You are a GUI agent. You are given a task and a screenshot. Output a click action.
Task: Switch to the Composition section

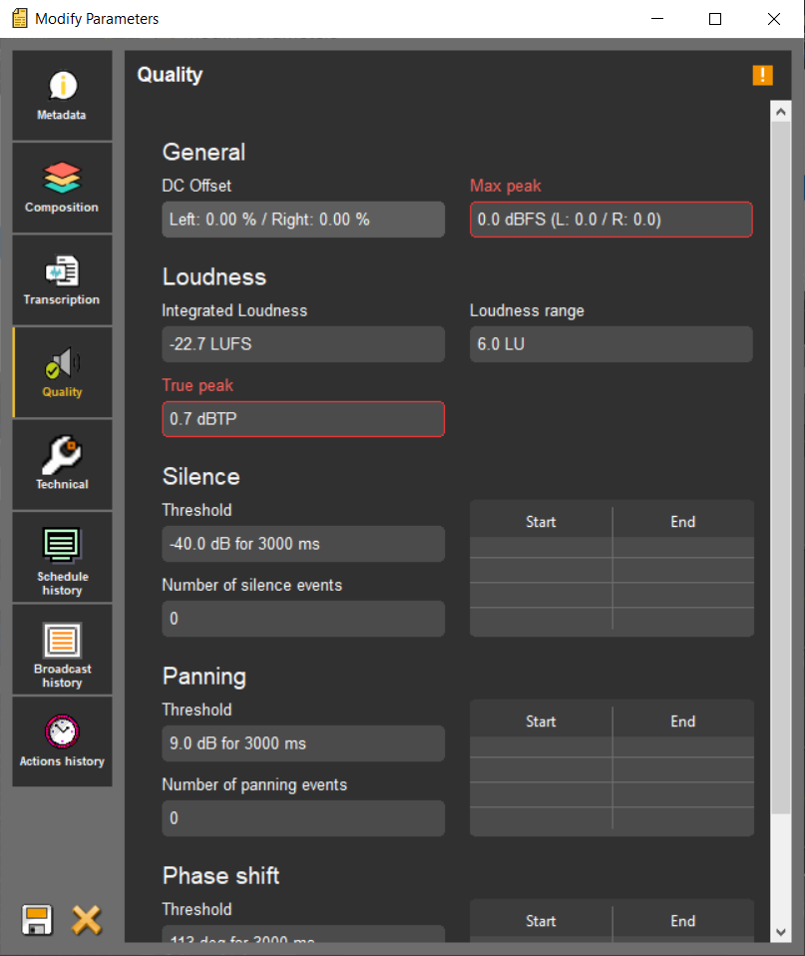click(x=62, y=188)
